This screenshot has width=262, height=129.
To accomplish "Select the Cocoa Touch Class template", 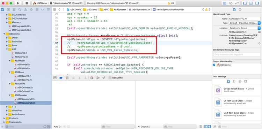I will coord(237,90).
